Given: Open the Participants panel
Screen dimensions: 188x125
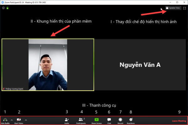Looking at the screenshot, I should [x=81, y=120].
